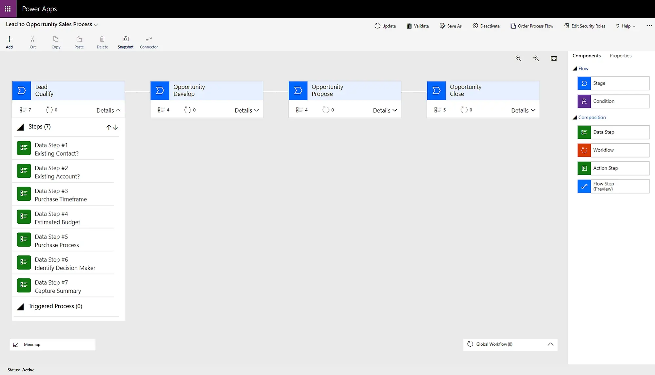Select Data Step #5 Purchase Process
Image resolution: width=655 pixels, height=375 pixels.
click(x=63, y=240)
